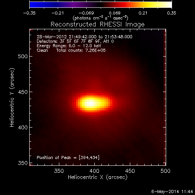The width and height of the screenshot is (195, 195).
Task: Click the -0.35 colorbar scale label
Action: [29, 13]
